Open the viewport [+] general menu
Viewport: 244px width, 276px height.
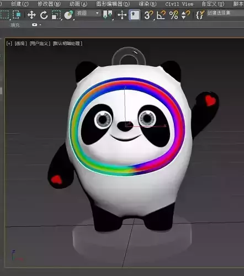tap(9, 44)
